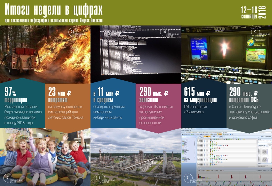Click the 14 сообщений в СМИ circle badge
272x186 pixels.
tap(164, 32)
